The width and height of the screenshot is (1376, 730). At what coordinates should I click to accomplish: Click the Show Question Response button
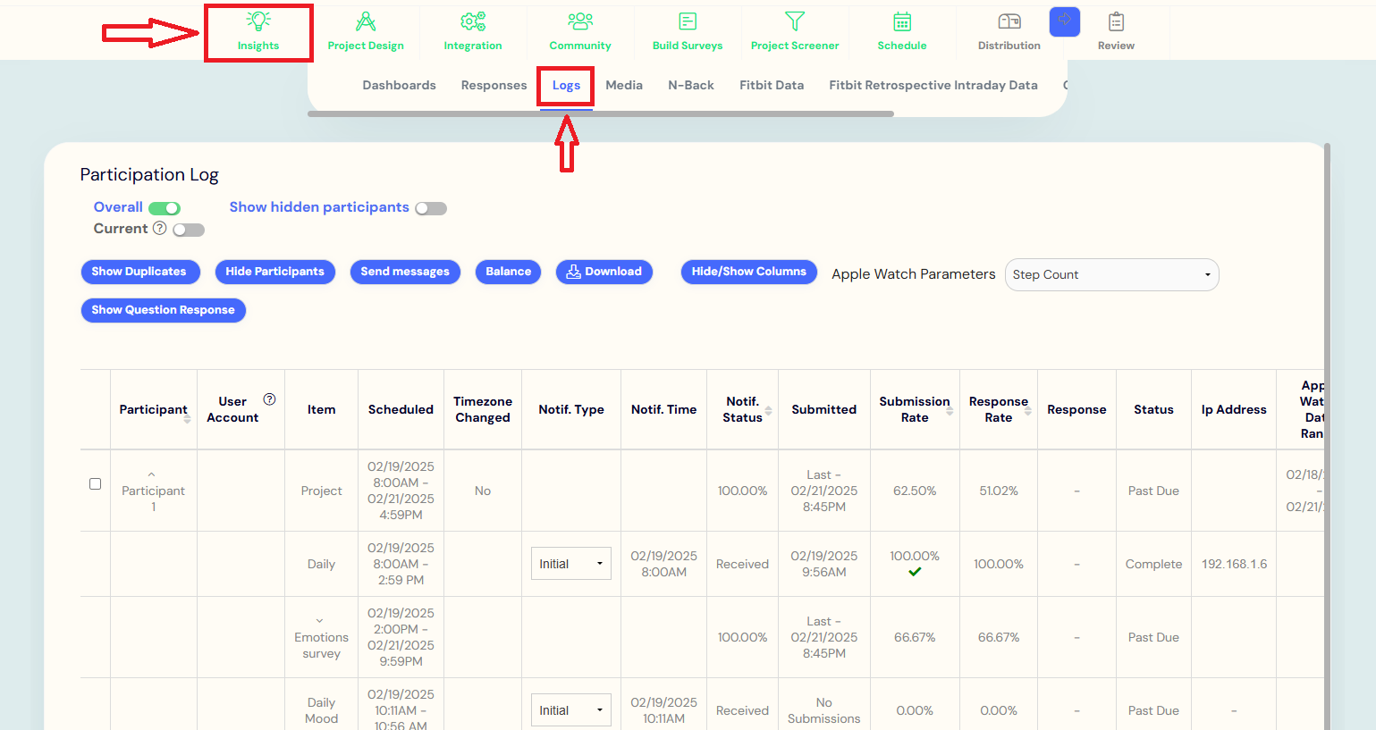point(163,310)
